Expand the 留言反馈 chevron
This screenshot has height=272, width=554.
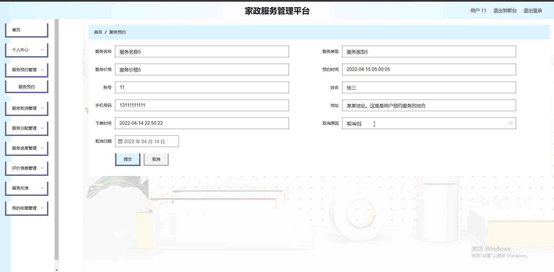42,188
